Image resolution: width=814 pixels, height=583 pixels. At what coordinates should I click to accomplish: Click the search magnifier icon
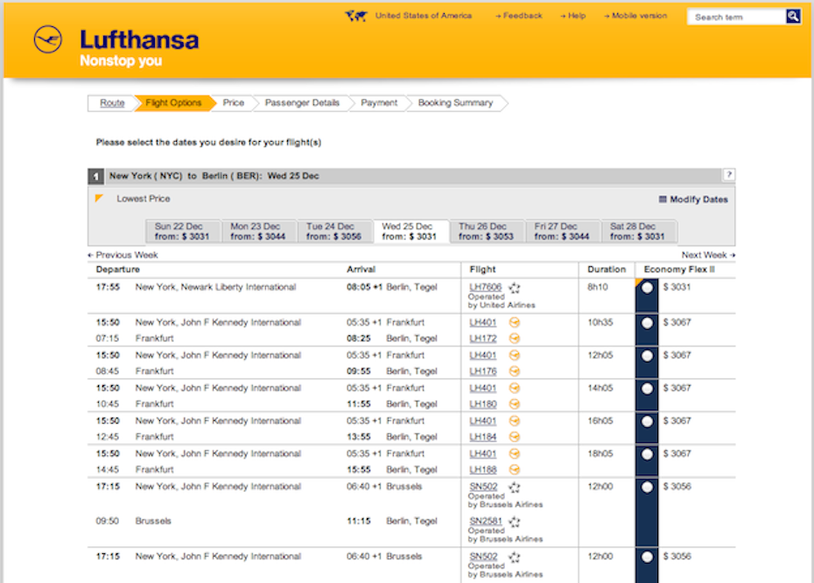(793, 16)
